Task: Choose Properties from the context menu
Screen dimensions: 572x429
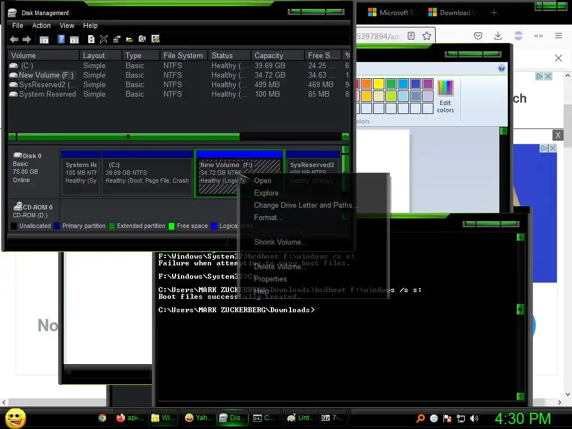Action: point(270,279)
